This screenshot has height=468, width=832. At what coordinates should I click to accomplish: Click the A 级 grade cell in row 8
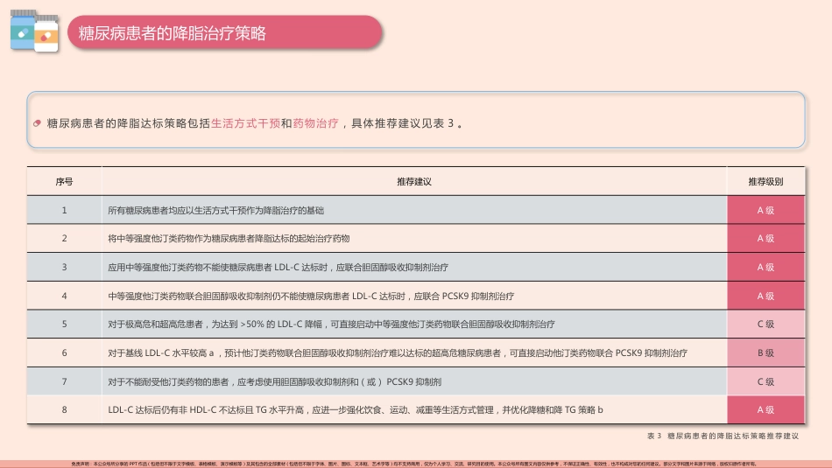click(765, 409)
